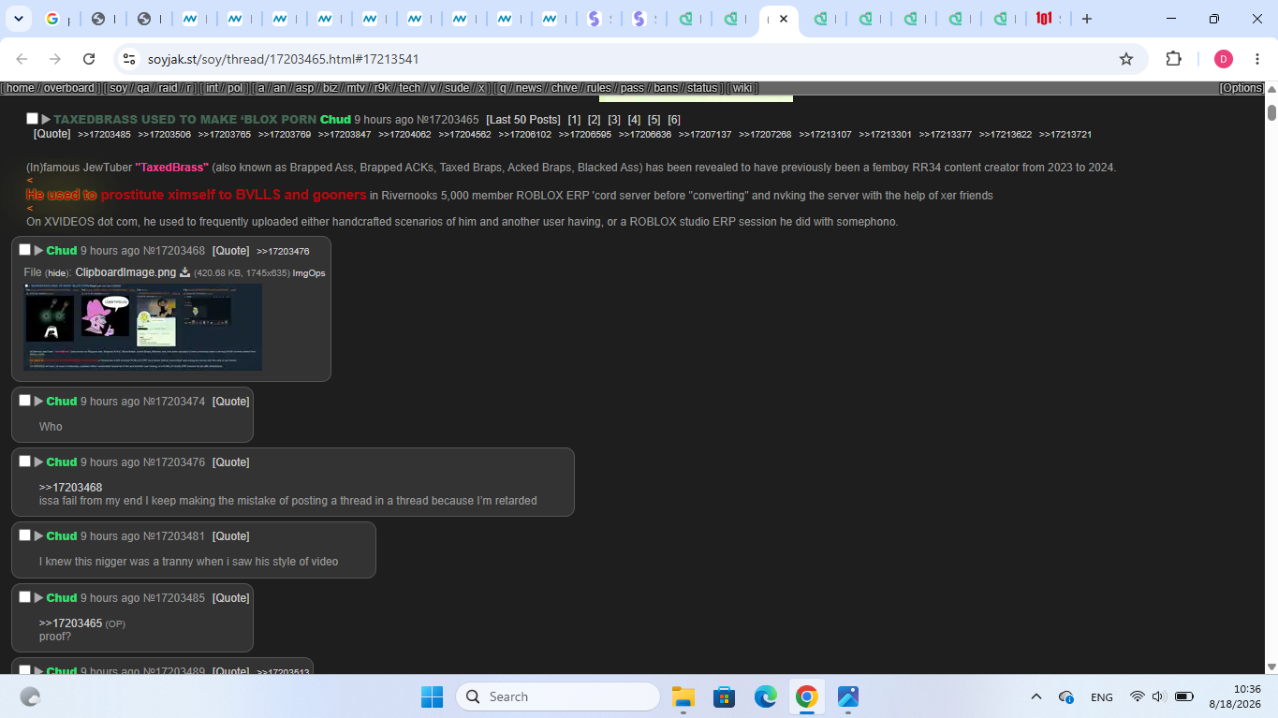Image resolution: width=1278 pixels, height=718 pixels.
Task: Click the scrollbar down arrow
Action: (x=1271, y=667)
